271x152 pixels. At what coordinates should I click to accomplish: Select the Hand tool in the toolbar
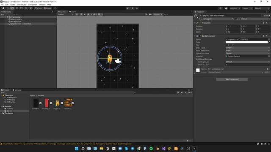click(3, 8)
